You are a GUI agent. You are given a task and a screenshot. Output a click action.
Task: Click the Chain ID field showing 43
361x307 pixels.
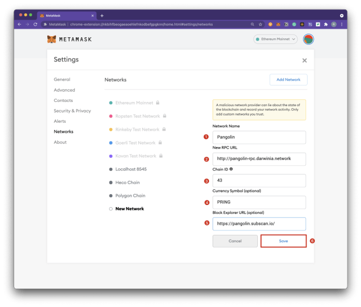click(259, 180)
